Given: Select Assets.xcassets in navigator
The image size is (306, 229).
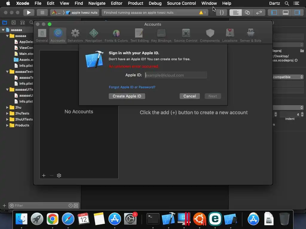Looking at the screenshot, I should pyautogui.click(x=24, y=60).
